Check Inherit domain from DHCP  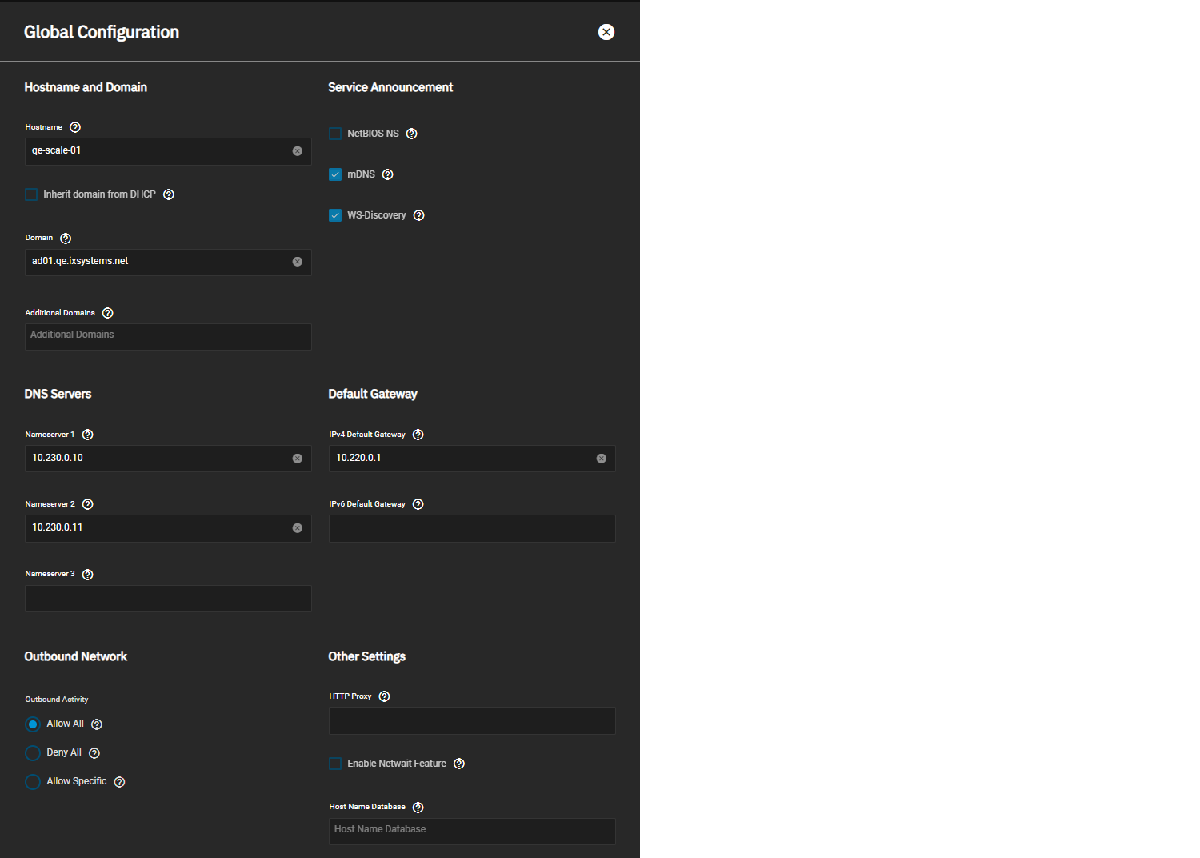[31, 194]
